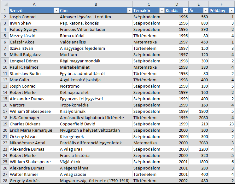Viewport: 235px width, 184px height.
Task: Select cell with Nikodémusz Antal
Action: click(x=34, y=143)
